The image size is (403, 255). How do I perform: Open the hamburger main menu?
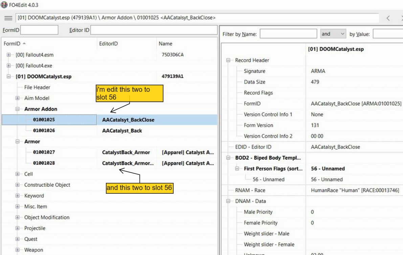(8, 18)
